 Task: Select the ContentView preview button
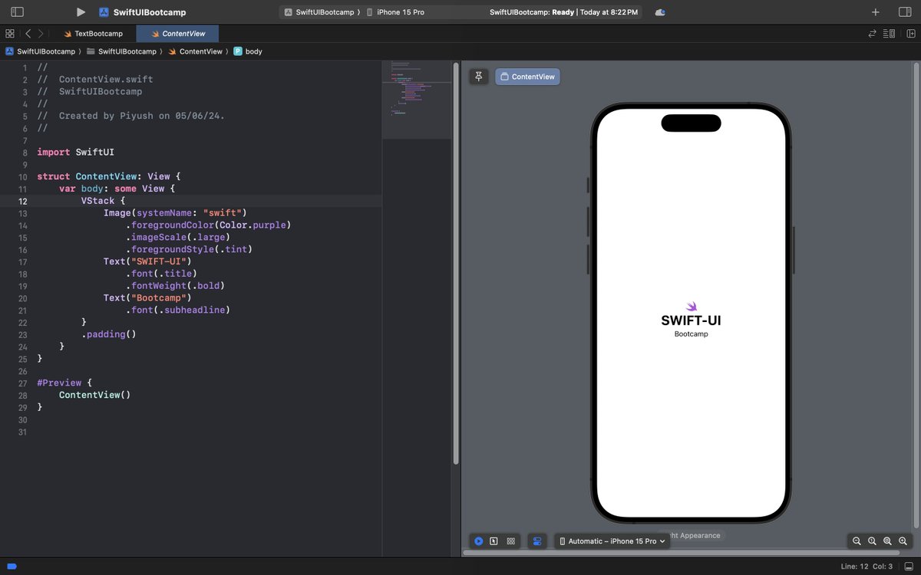pyautogui.click(x=527, y=77)
